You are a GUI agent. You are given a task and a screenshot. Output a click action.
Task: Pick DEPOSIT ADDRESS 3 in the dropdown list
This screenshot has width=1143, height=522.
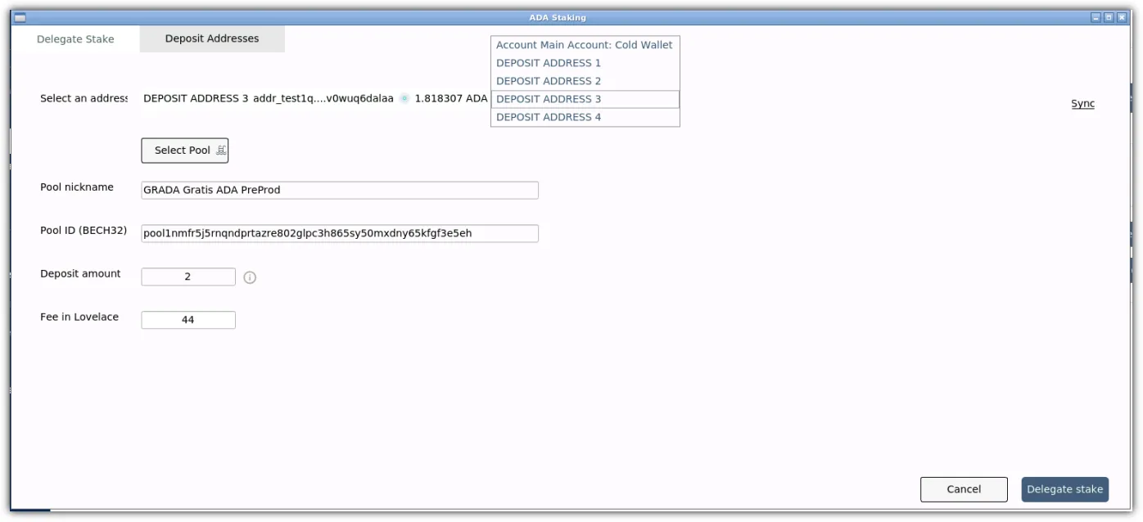pyautogui.click(x=585, y=99)
